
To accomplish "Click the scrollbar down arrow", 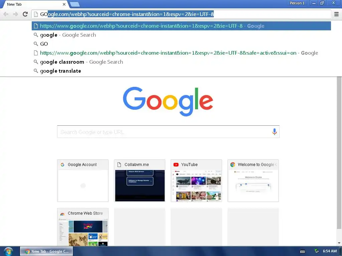I will (x=339, y=243).
